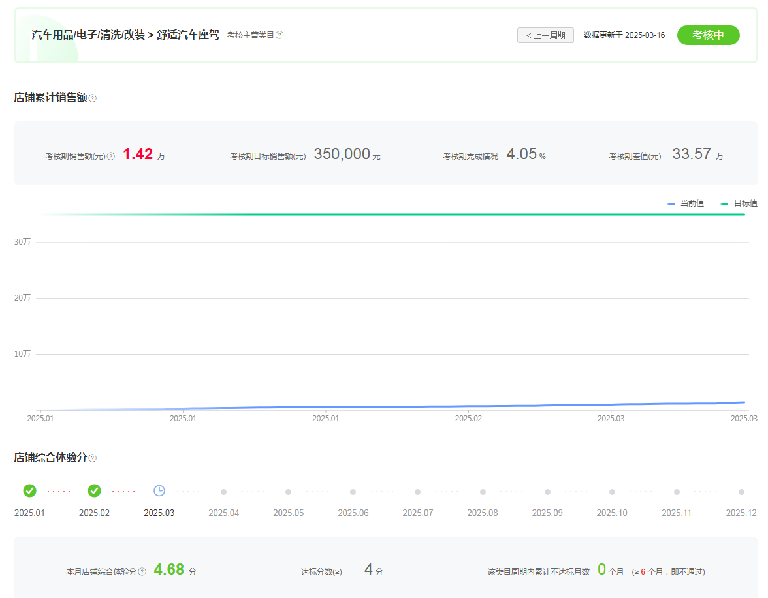
Task: Click help icon next to 店铺累计销售额
Action: 93,98
